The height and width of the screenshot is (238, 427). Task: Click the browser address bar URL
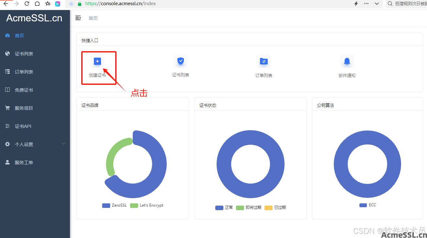[120, 4]
